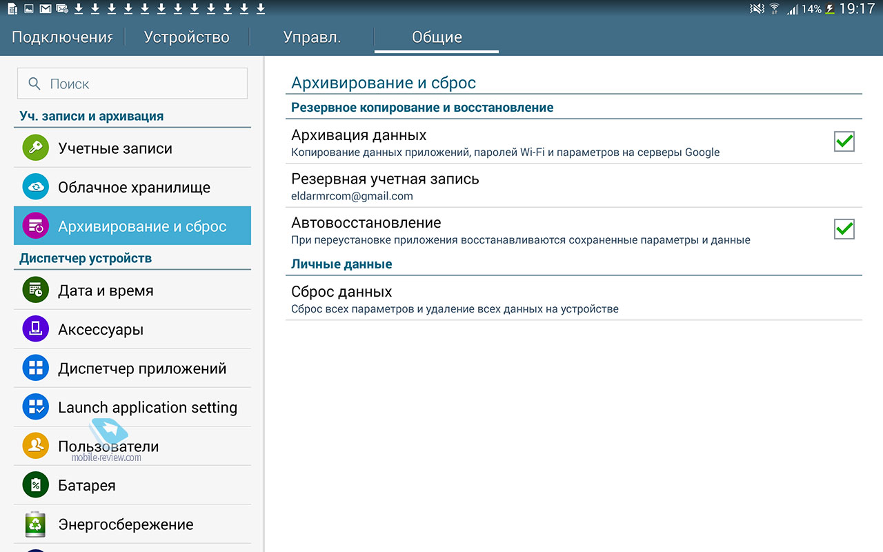Uncheck the Архивация данных checkbox

[x=844, y=141]
